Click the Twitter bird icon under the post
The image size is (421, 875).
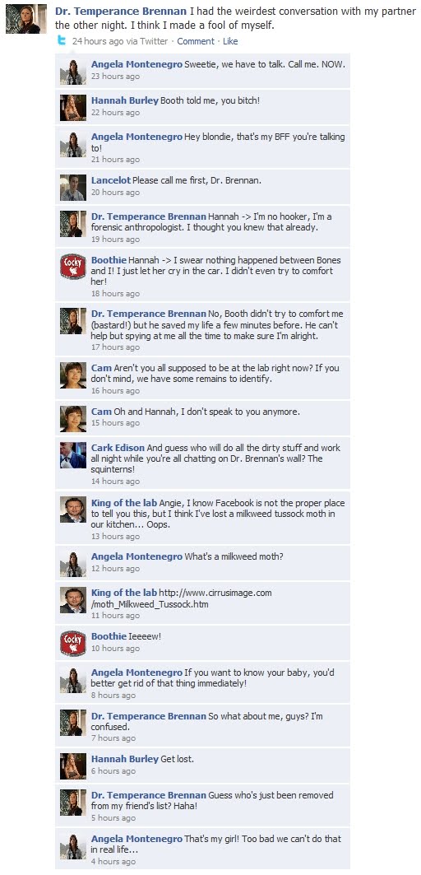(62, 40)
